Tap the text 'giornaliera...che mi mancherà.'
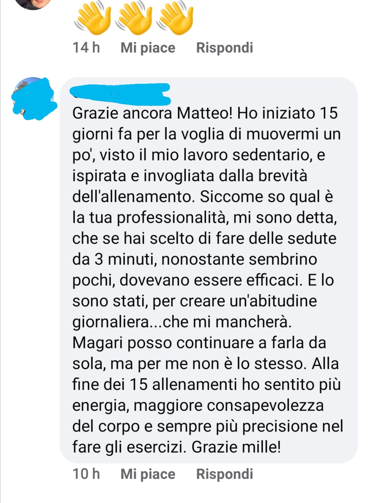The width and height of the screenshot is (370, 503). click(182, 322)
